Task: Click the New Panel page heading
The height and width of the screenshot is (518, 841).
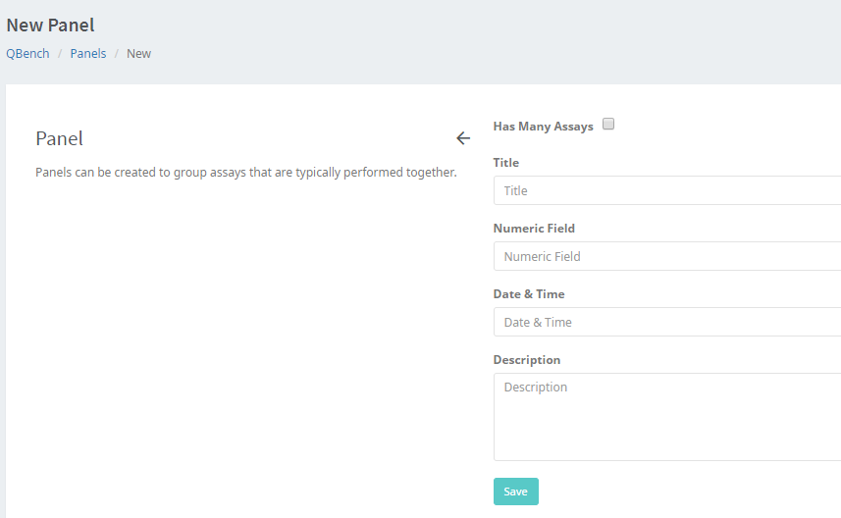Action: point(51,26)
